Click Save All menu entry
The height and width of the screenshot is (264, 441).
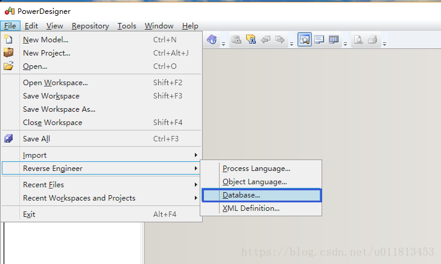click(x=101, y=138)
